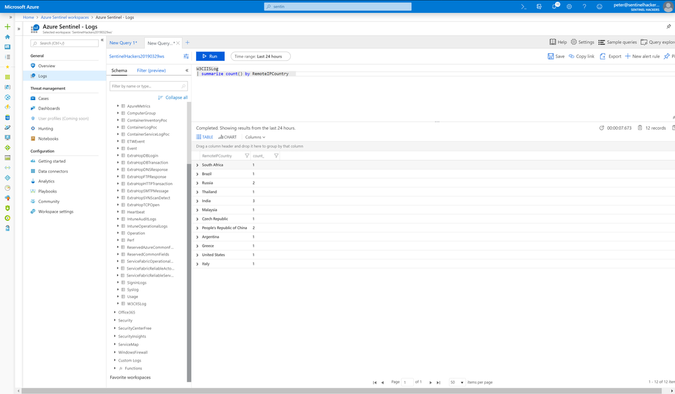Go to first results page
The width and height of the screenshot is (675, 394).
(x=375, y=383)
